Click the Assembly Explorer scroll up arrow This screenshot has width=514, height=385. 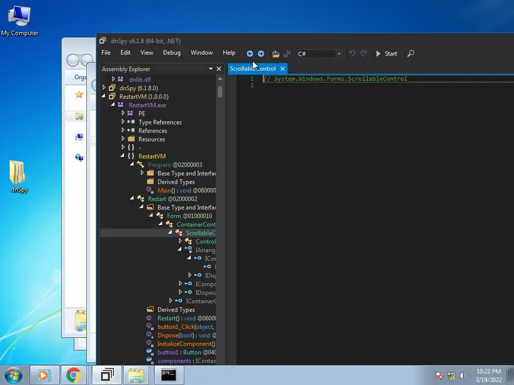pyautogui.click(x=220, y=79)
